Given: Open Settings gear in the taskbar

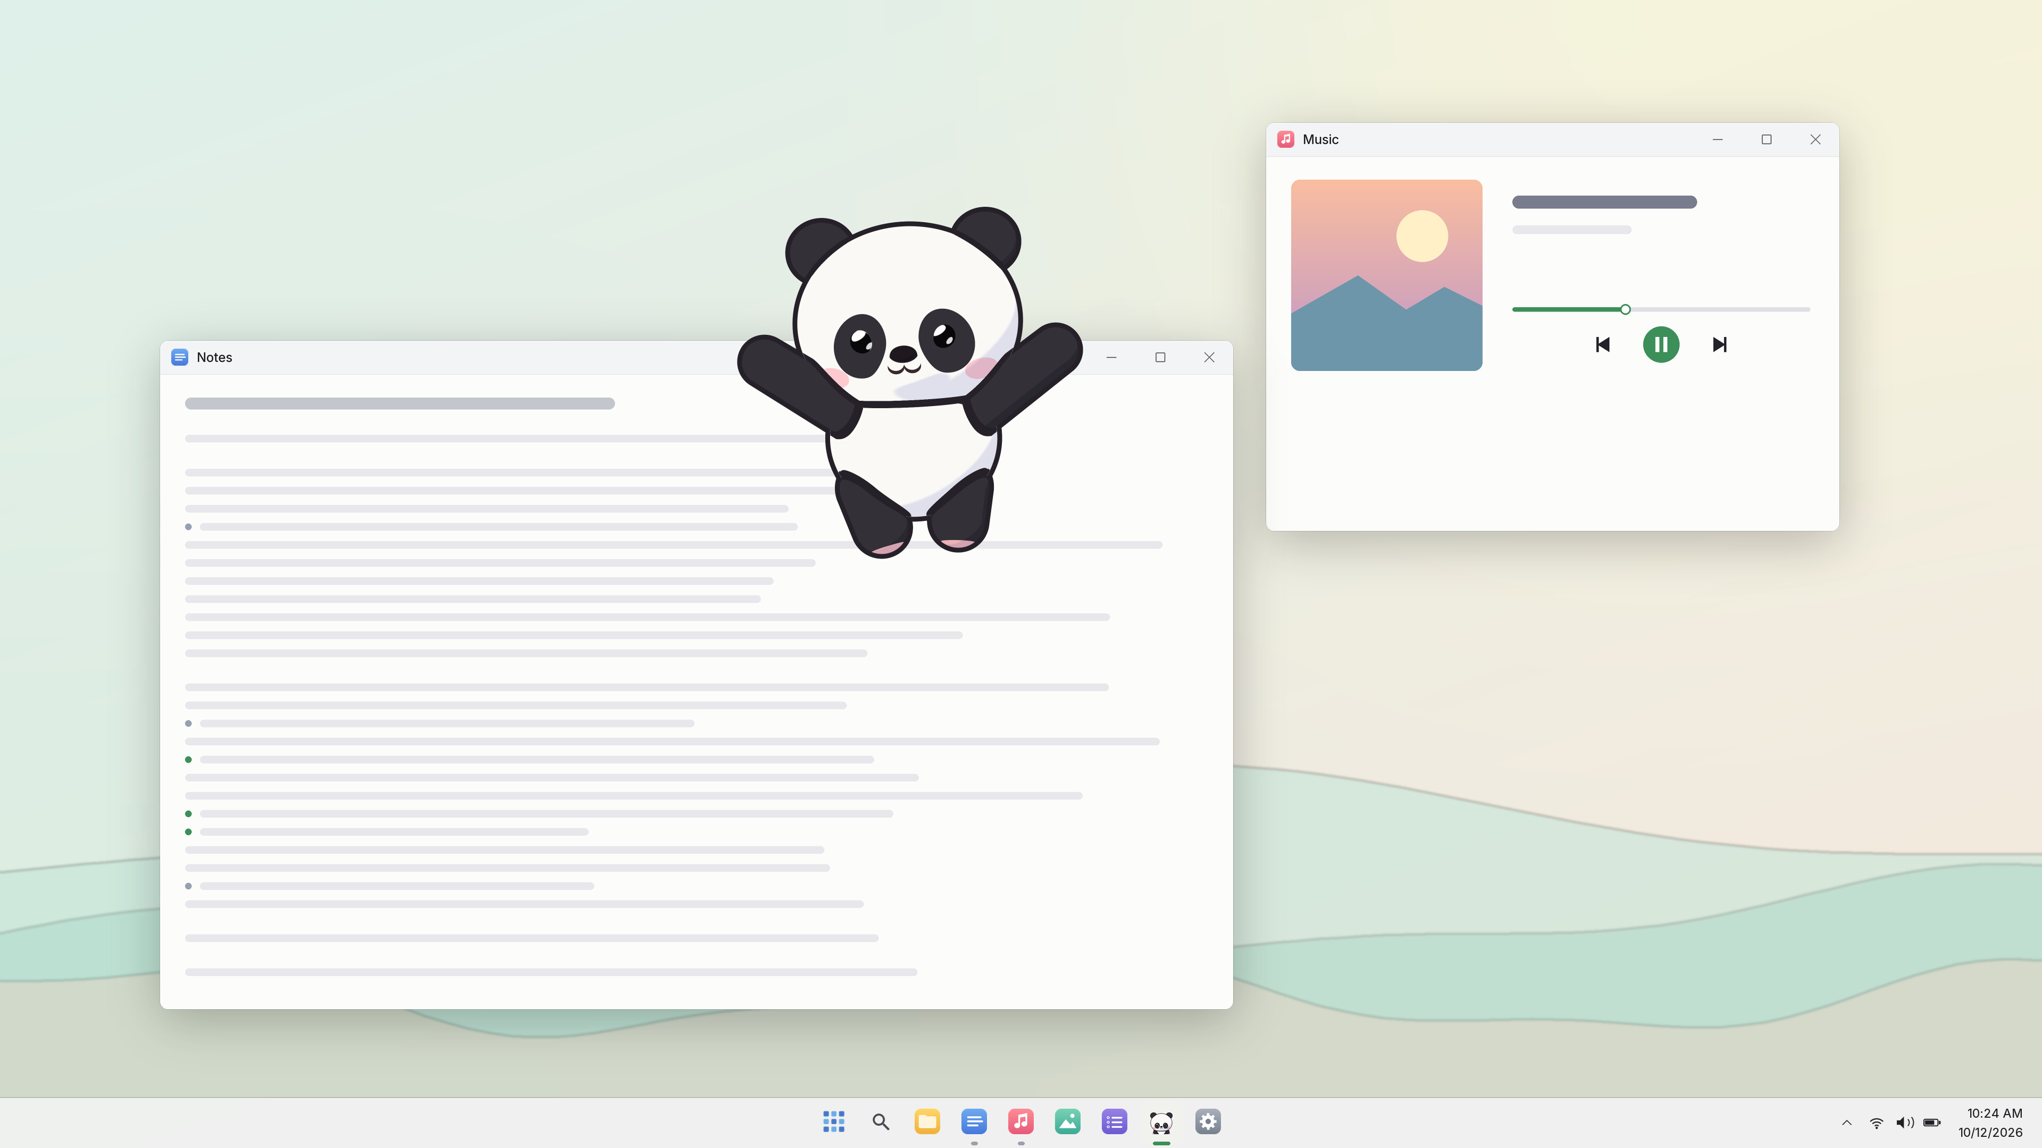Looking at the screenshot, I should coord(1207,1122).
